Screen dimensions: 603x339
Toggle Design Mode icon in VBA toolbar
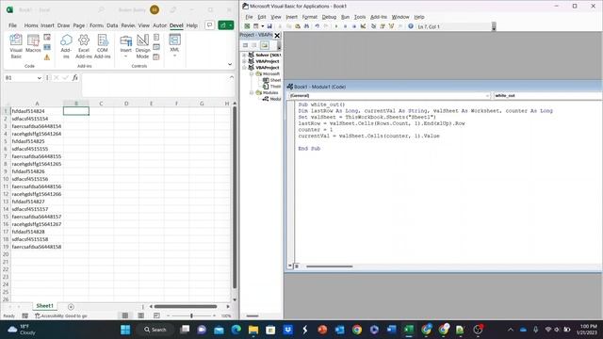[x=363, y=26]
